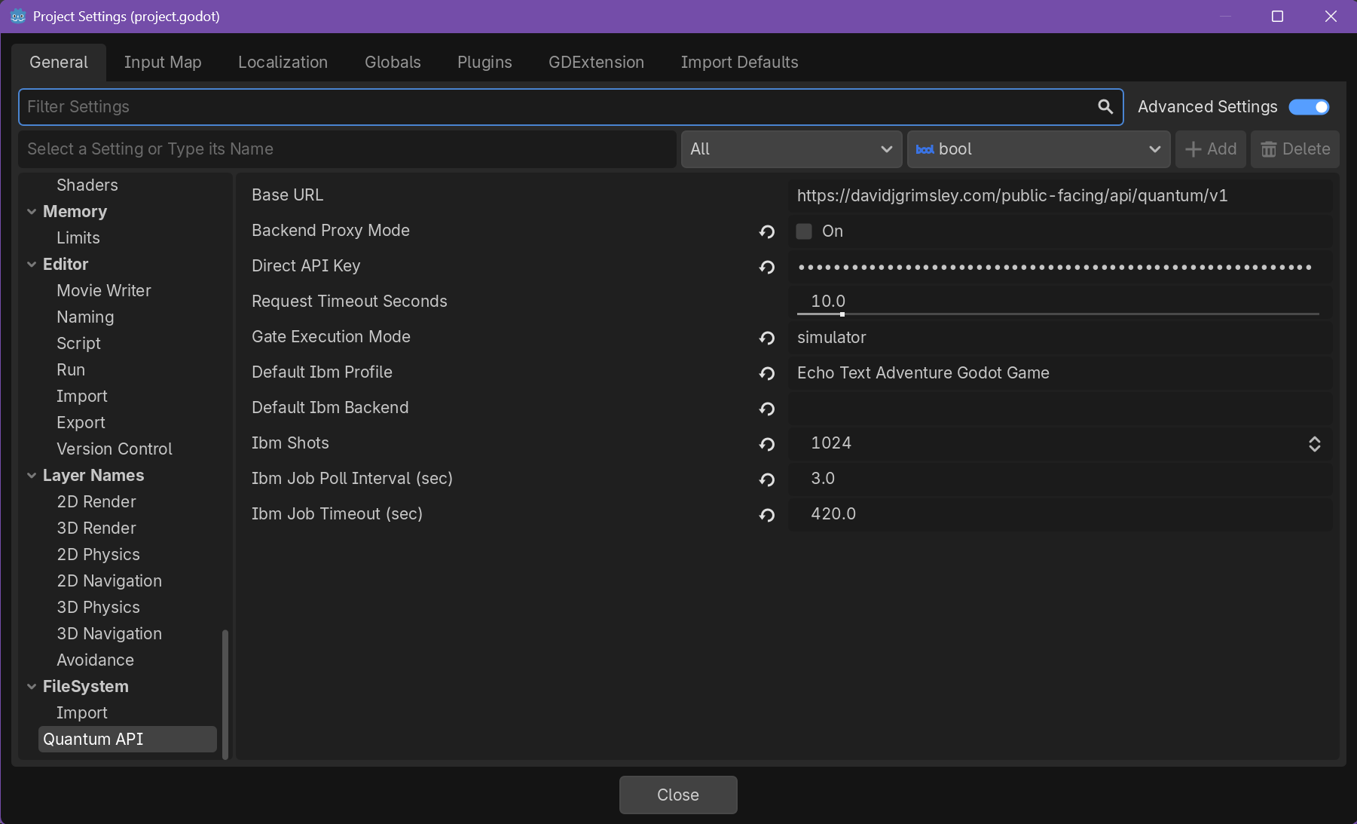
Task: Select Movie Writer under Editor
Action: point(104,291)
